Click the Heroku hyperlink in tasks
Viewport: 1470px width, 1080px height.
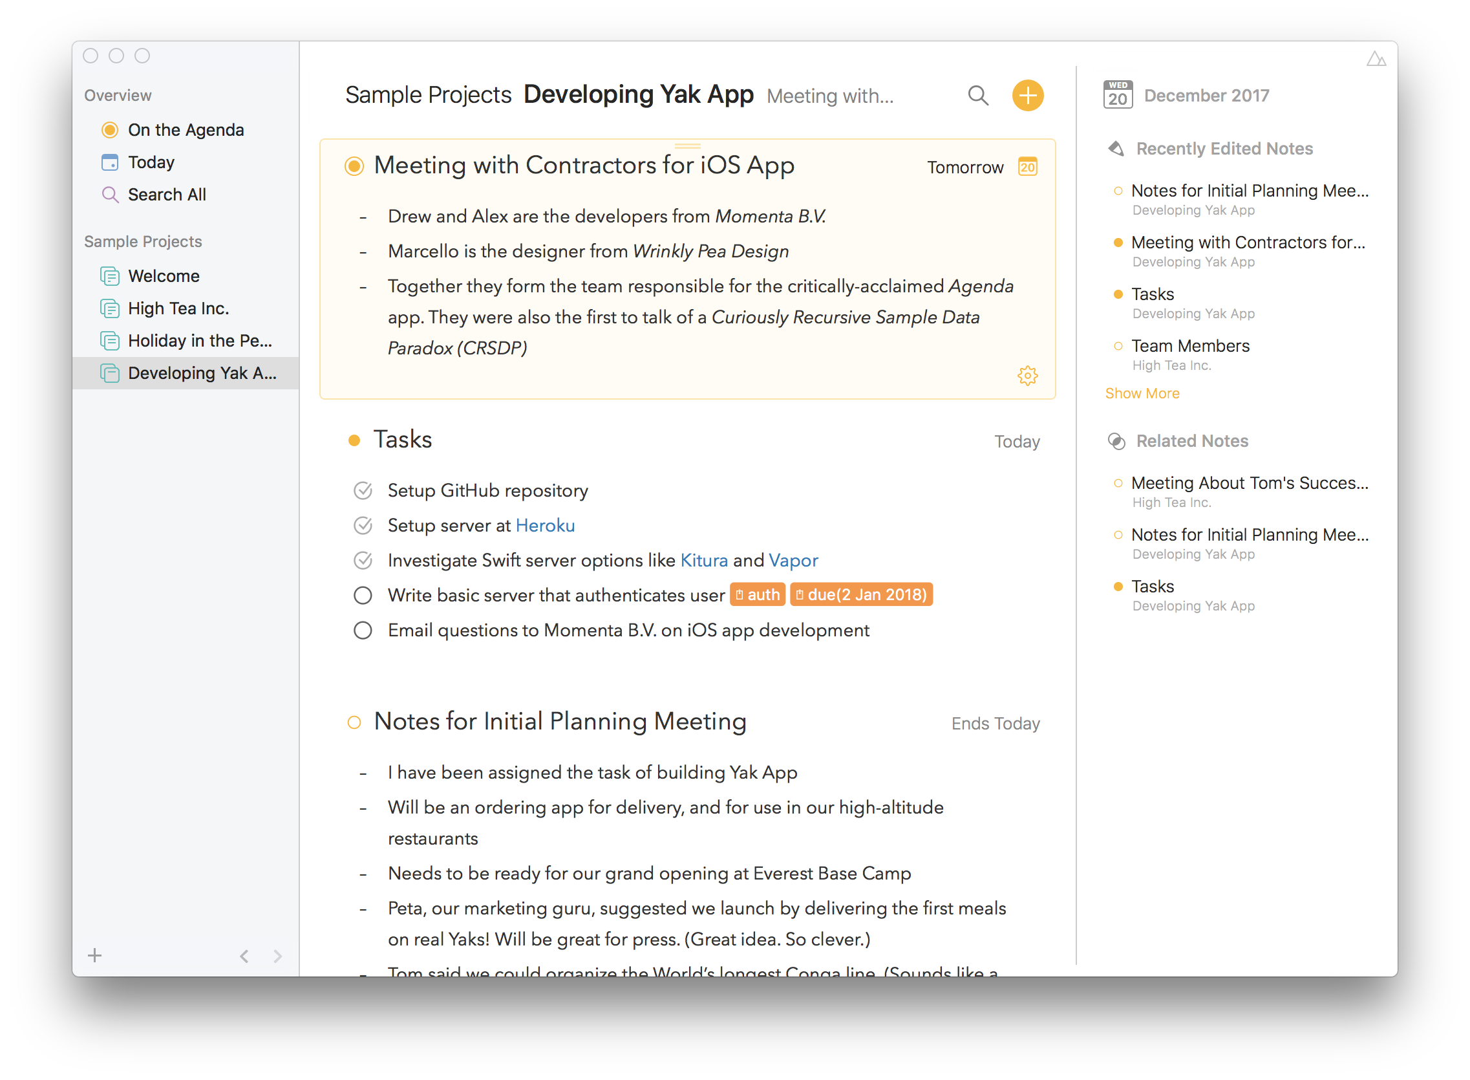(543, 525)
